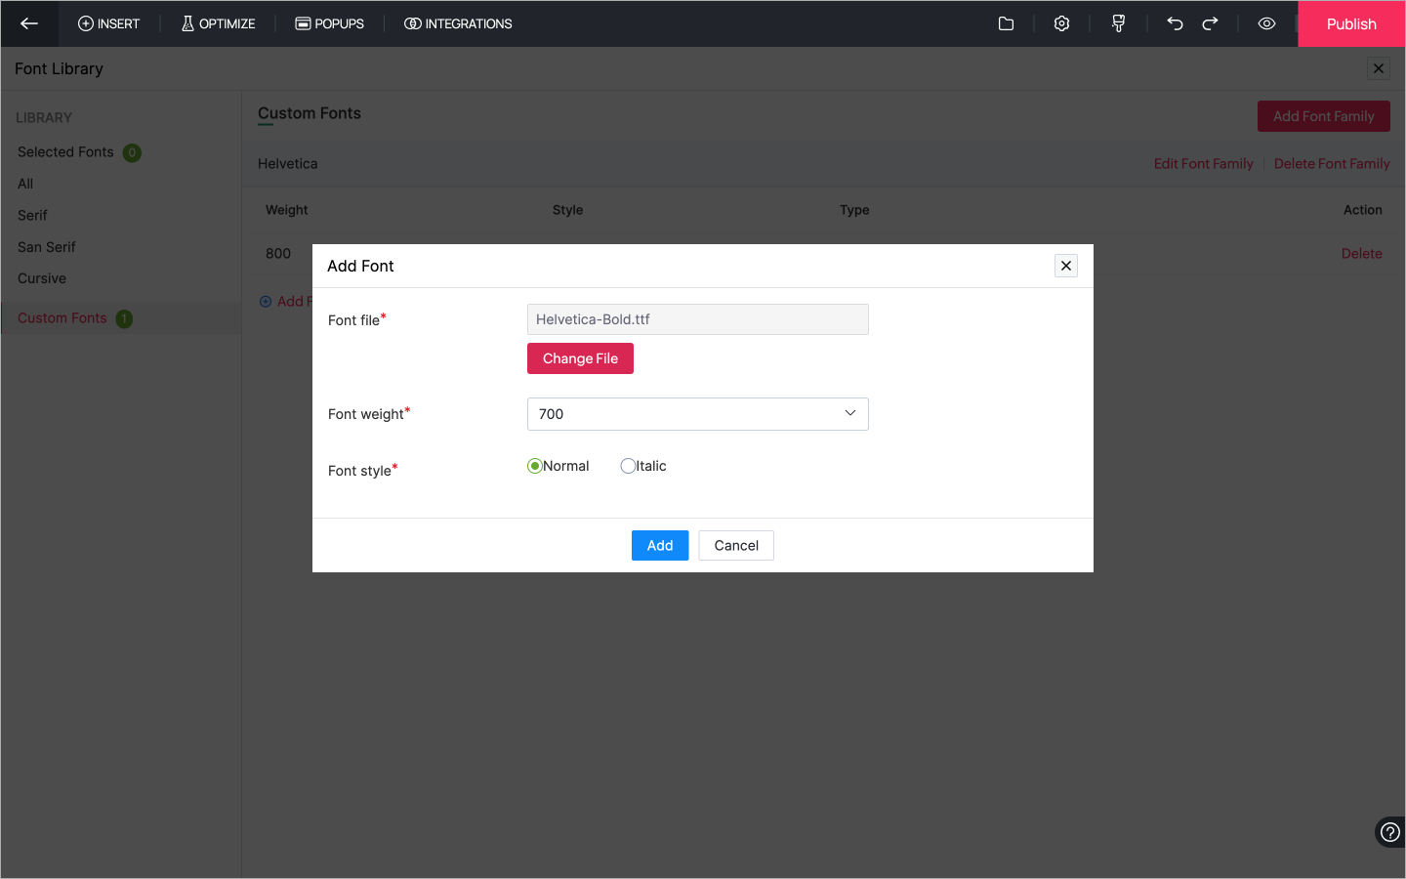Open the INTEGRATIONS menu
The image size is (1406, 879).
pyautogui.click(x=458, y=23)
